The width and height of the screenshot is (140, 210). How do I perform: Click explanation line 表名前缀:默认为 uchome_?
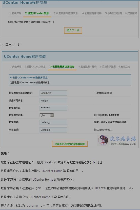tap(52, 206)
